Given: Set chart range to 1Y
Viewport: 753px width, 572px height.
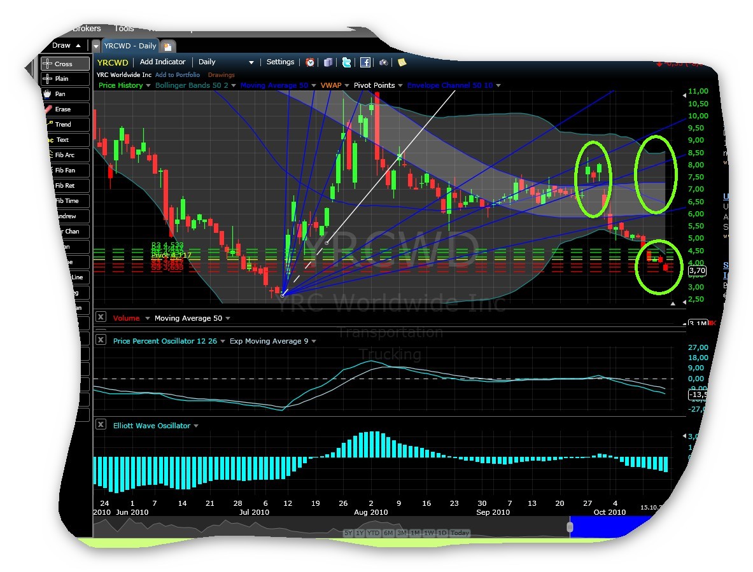Looking at the screenshot, I should tap(360, 533).
